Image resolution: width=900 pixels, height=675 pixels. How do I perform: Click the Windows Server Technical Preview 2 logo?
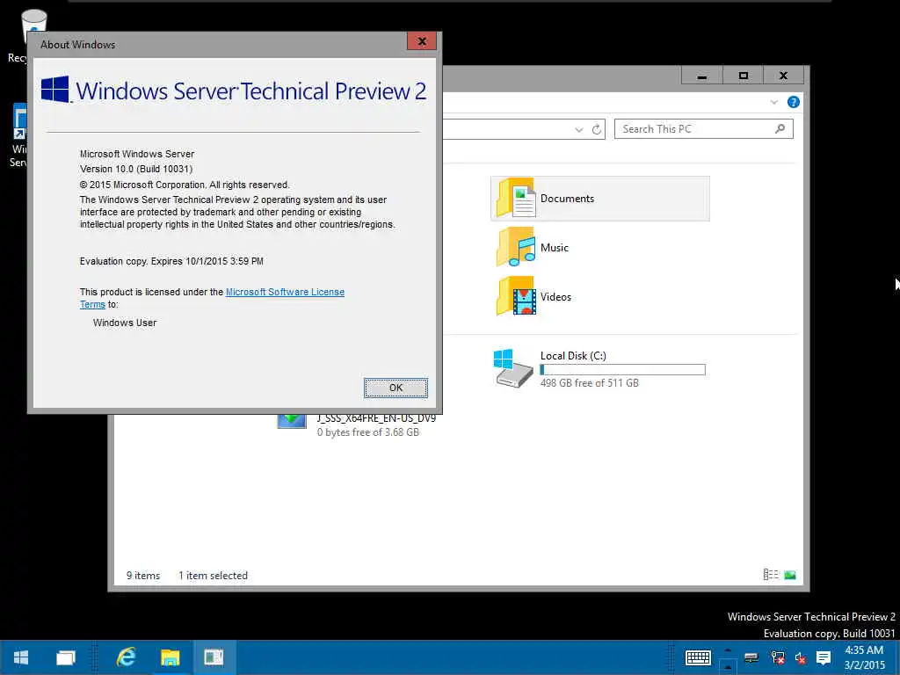[x=234, y=91]
